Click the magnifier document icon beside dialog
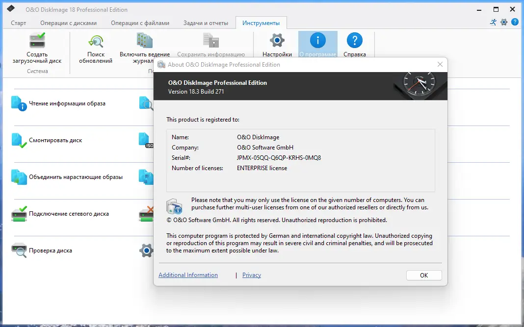 pos(146,103)
